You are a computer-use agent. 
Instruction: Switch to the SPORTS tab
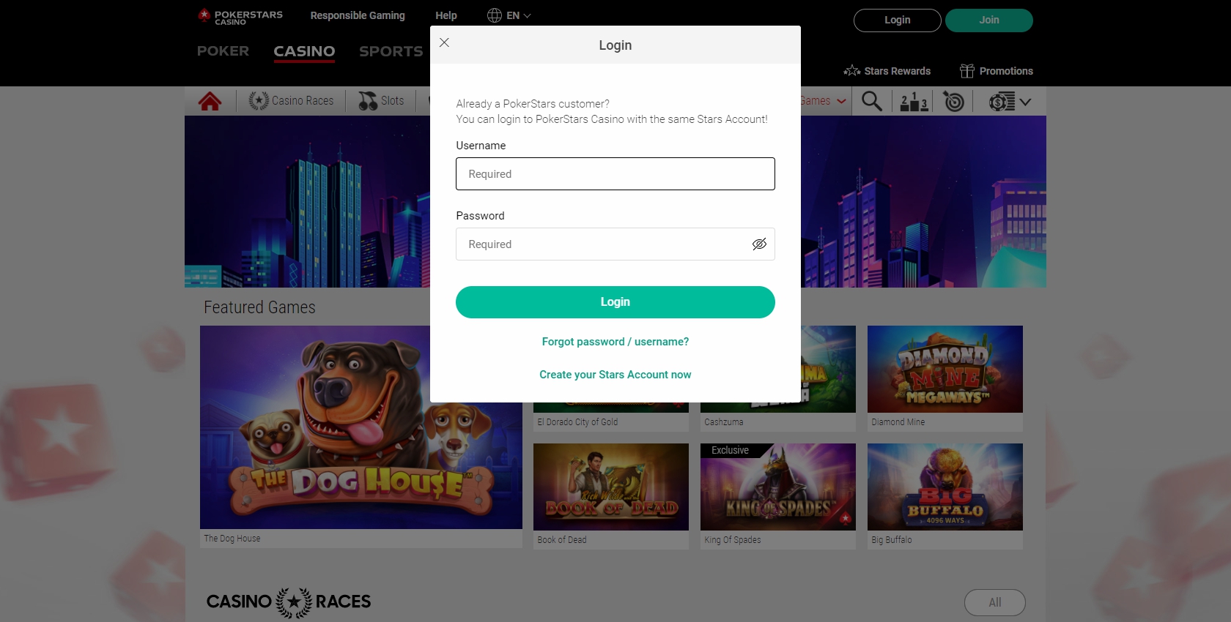(x=391, y=51)
